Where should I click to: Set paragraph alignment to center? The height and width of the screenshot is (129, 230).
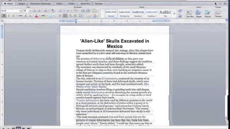pos(65,16)
